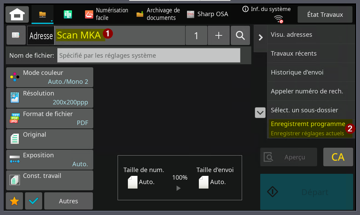The width and height of the screenshot is (360, 215).
Task: Launch Sharp OSA
Action: (x=207, y=14)
